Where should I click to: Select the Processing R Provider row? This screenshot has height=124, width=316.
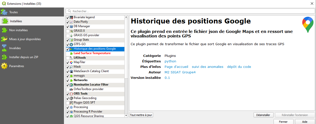(x=95, y=112)
